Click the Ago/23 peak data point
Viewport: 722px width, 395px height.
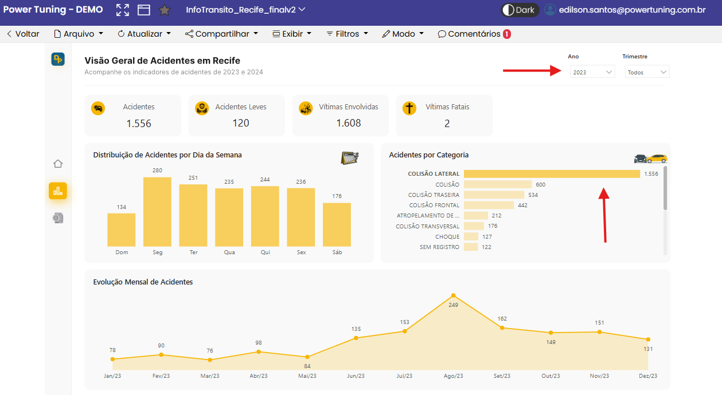click(x=454, y=295)
